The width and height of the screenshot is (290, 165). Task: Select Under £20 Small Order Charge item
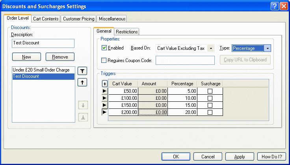(41, 70)
